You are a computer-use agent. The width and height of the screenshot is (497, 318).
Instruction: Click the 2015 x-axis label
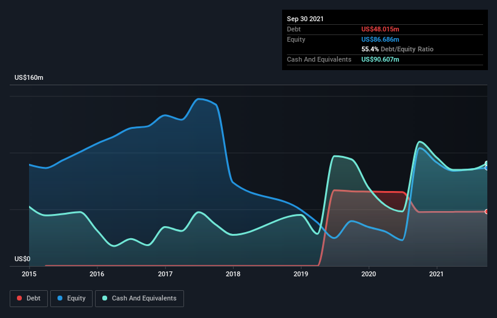(x=29, y=274)
